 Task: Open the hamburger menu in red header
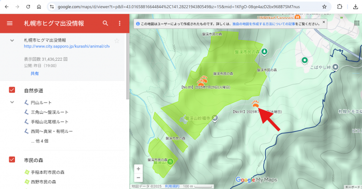[10, 23]
